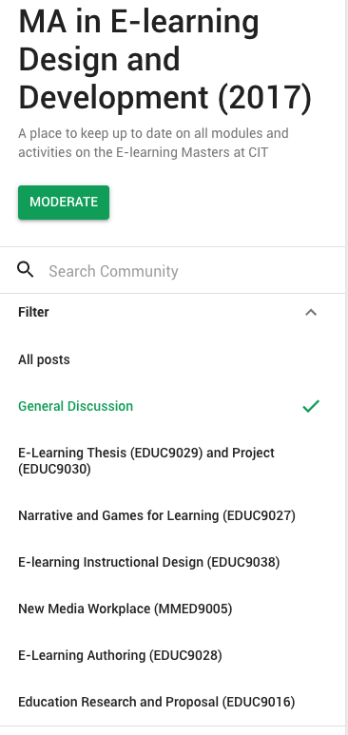Click the green checkmark beside General Discussion
Screen dimensions: 348x735
(x=311, y=406)
